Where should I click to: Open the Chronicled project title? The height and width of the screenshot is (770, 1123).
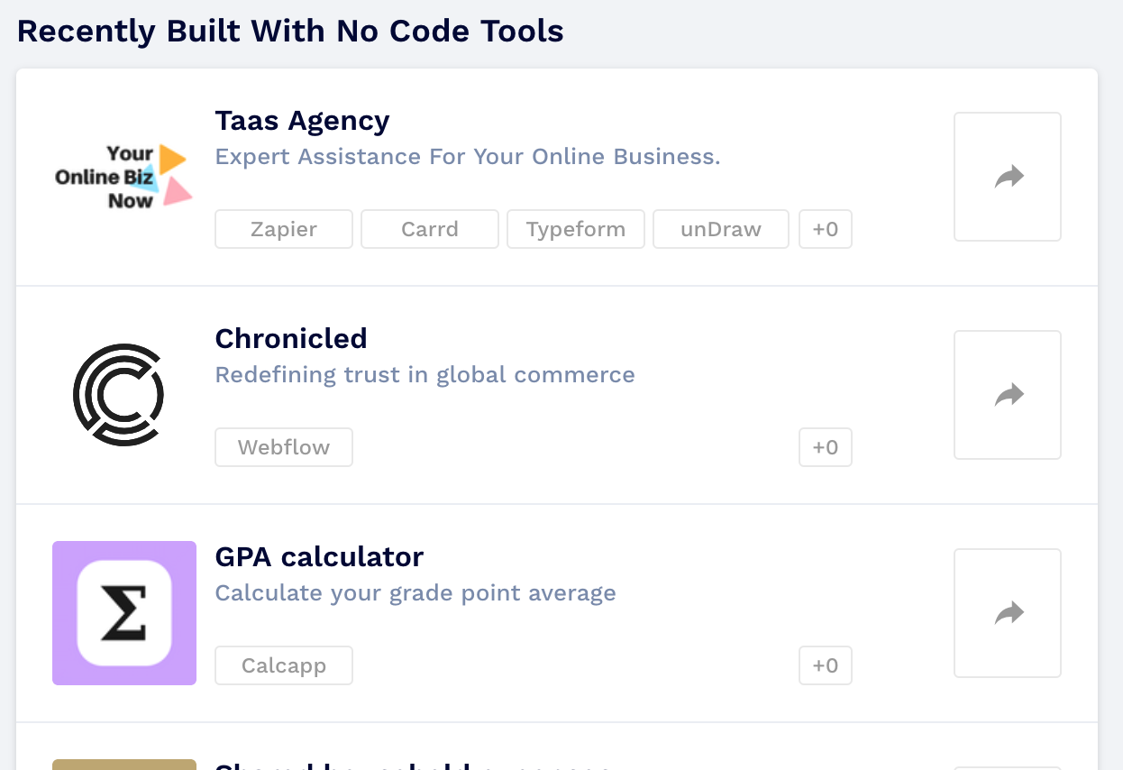tap(291, 339)
